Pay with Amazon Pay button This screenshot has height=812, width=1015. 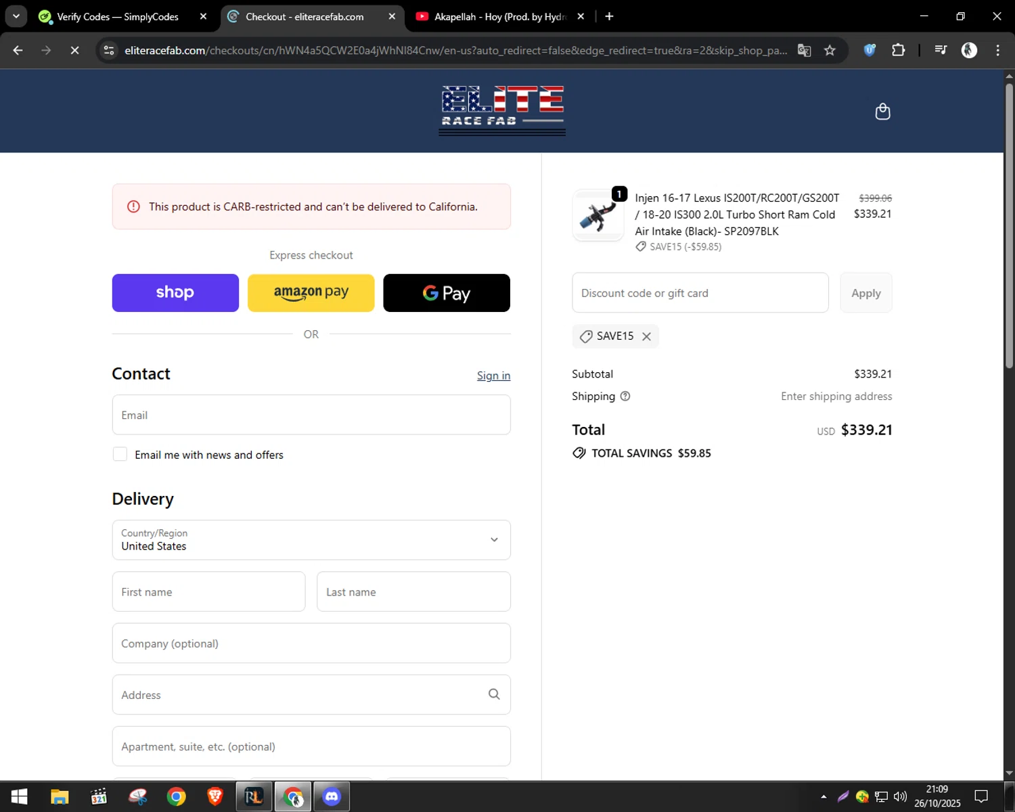(x=311, y=293)
